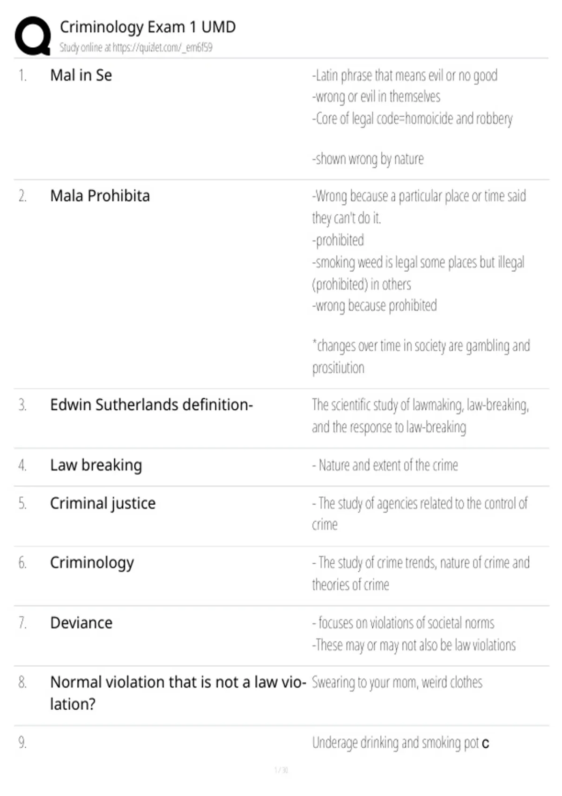Select the Normal violation question text

coord(178,693)
